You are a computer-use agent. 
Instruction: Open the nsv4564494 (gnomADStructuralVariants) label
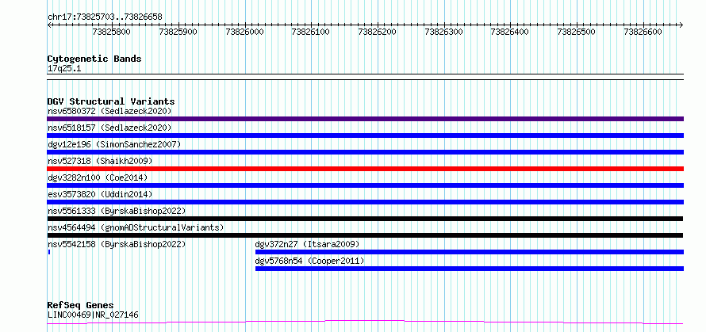tap(136, 227)
